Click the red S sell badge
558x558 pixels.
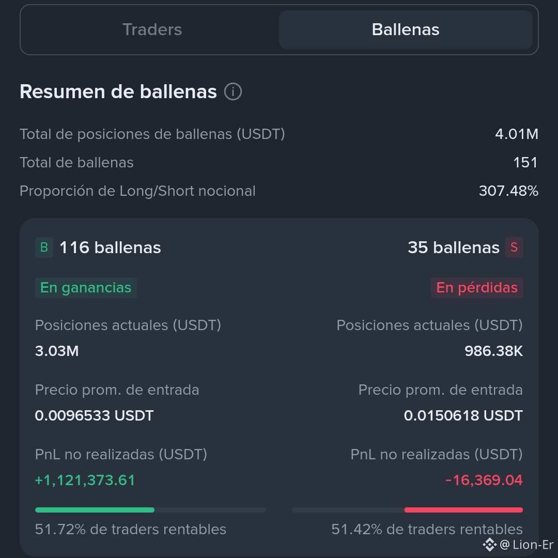pyautogui.click(x=514, y=247)
